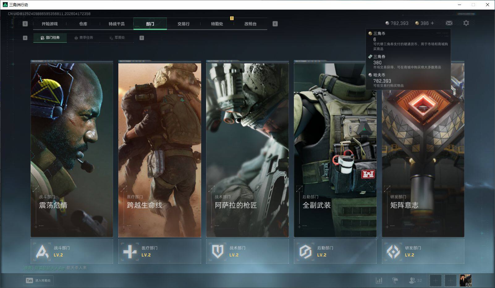
Task: Click the 后勤部门 hexagon emblem icon
Action: [x=305, y=252]
